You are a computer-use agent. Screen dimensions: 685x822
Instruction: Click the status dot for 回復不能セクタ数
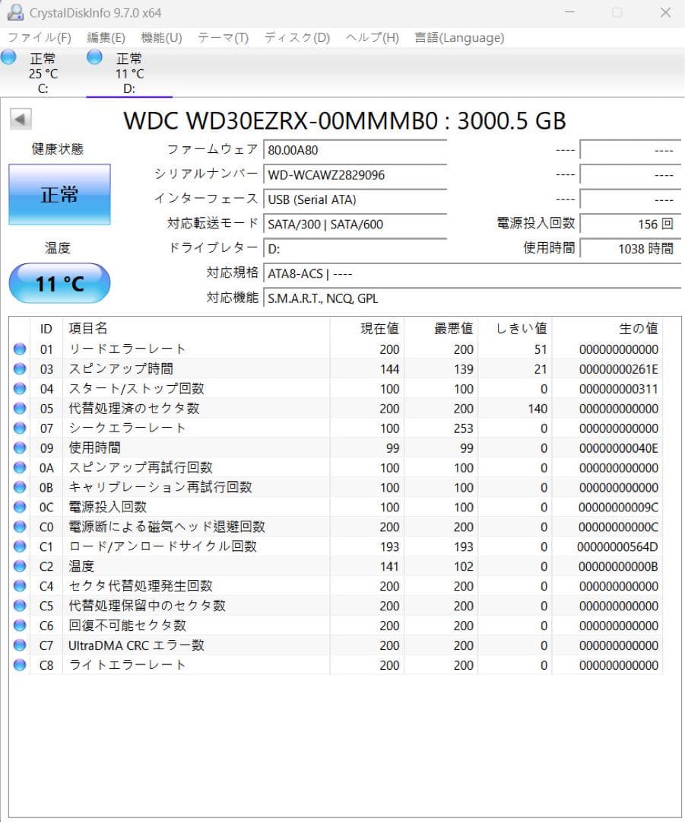(18, 626)
